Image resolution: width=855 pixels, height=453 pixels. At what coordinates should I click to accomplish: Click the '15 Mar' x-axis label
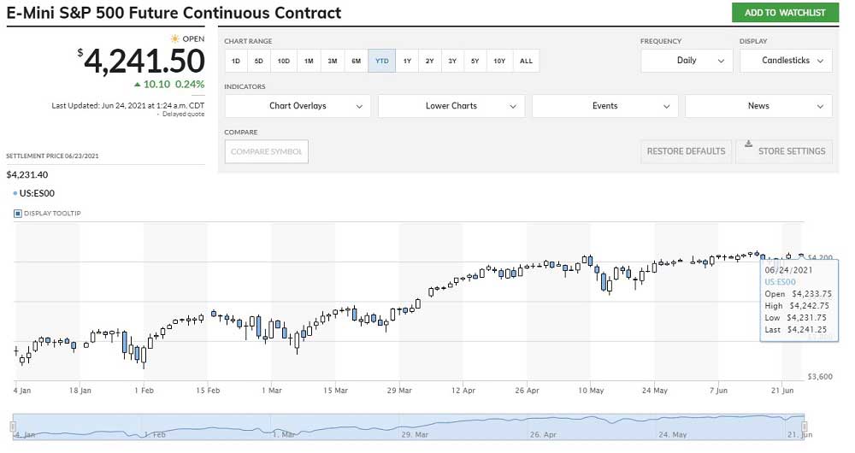tap(335, 391)
